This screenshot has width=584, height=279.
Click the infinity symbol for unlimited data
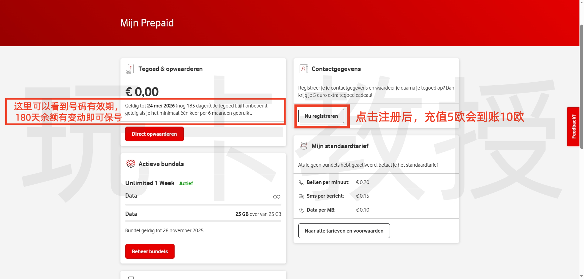[276, 196]
